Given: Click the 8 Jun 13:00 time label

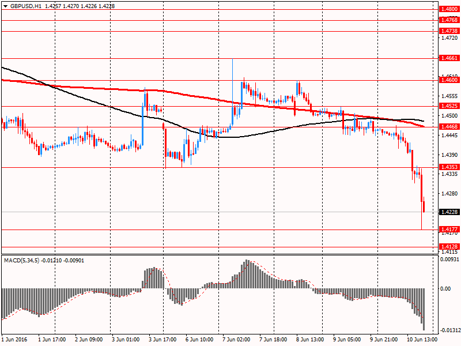Looking at the screenshot, I should 310,340.
